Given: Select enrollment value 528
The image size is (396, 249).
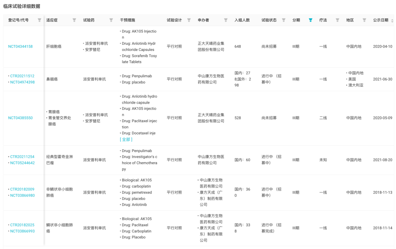Looking at the screenshot, I should click(x=238, y=118).
